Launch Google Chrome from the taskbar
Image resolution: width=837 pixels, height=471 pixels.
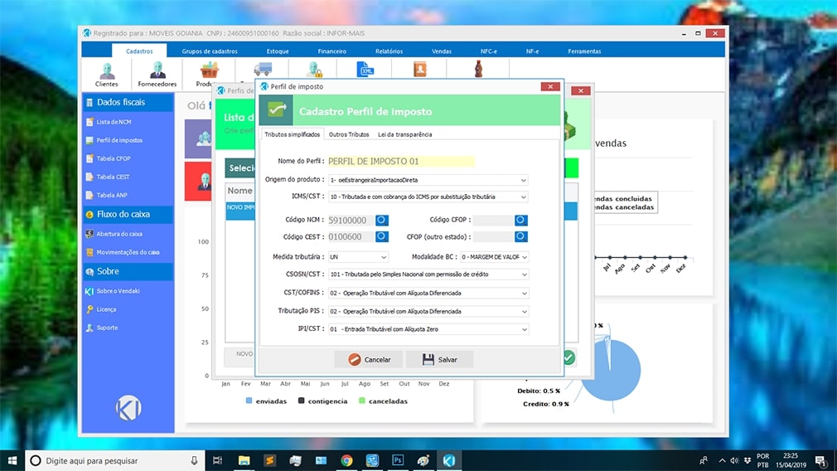(346, 460)
